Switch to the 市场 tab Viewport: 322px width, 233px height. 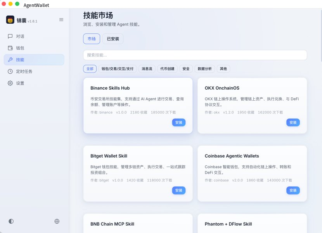point(92,39)
